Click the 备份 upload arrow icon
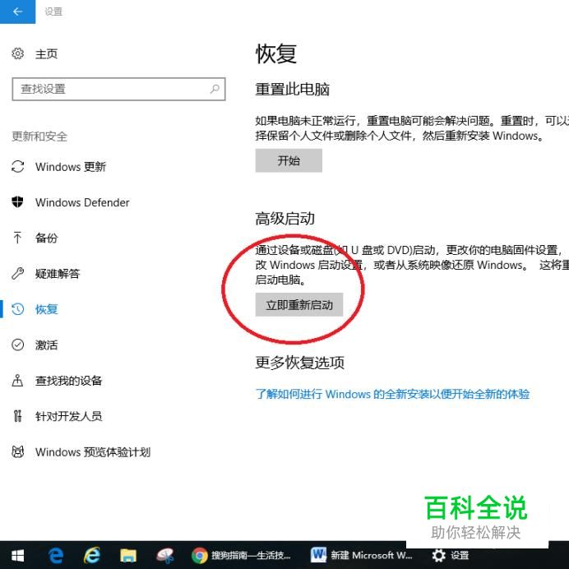This screenshot has width=569, height=569. (17, 238)
